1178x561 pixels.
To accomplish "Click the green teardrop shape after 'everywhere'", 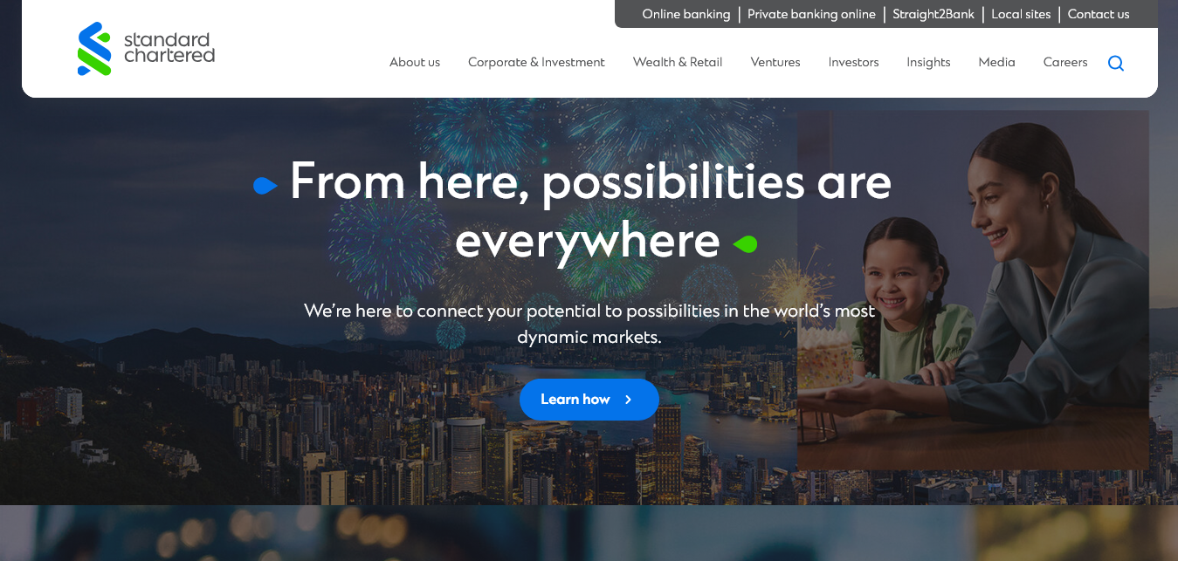I will (x=745, y=244).
